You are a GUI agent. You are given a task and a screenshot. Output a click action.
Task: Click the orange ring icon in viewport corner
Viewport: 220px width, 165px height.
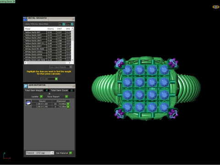216,7
